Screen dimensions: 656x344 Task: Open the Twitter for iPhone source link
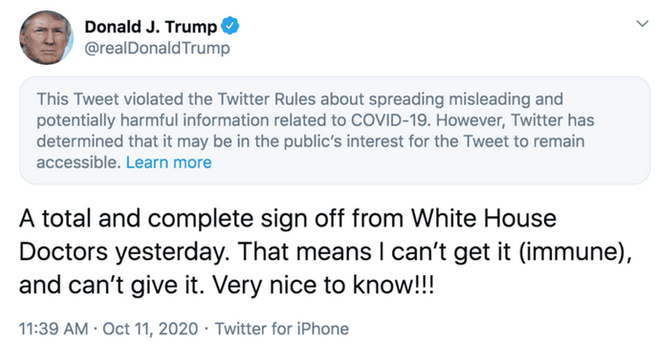[281, 329]
